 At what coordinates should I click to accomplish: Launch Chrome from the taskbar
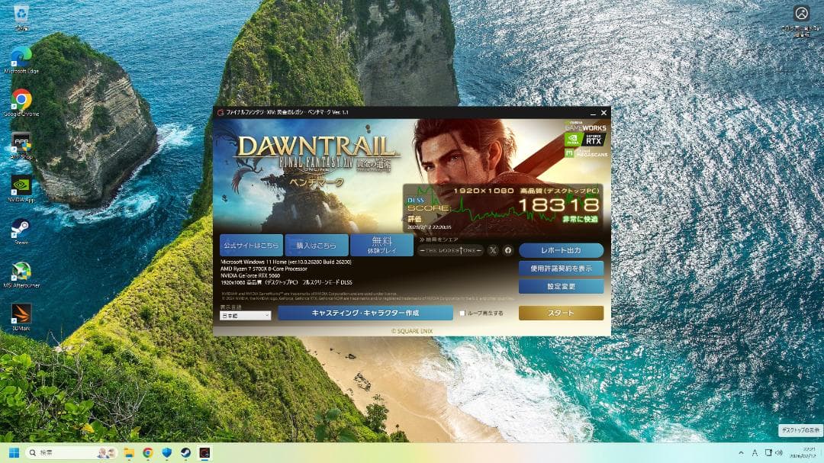(x=148, y=452)
